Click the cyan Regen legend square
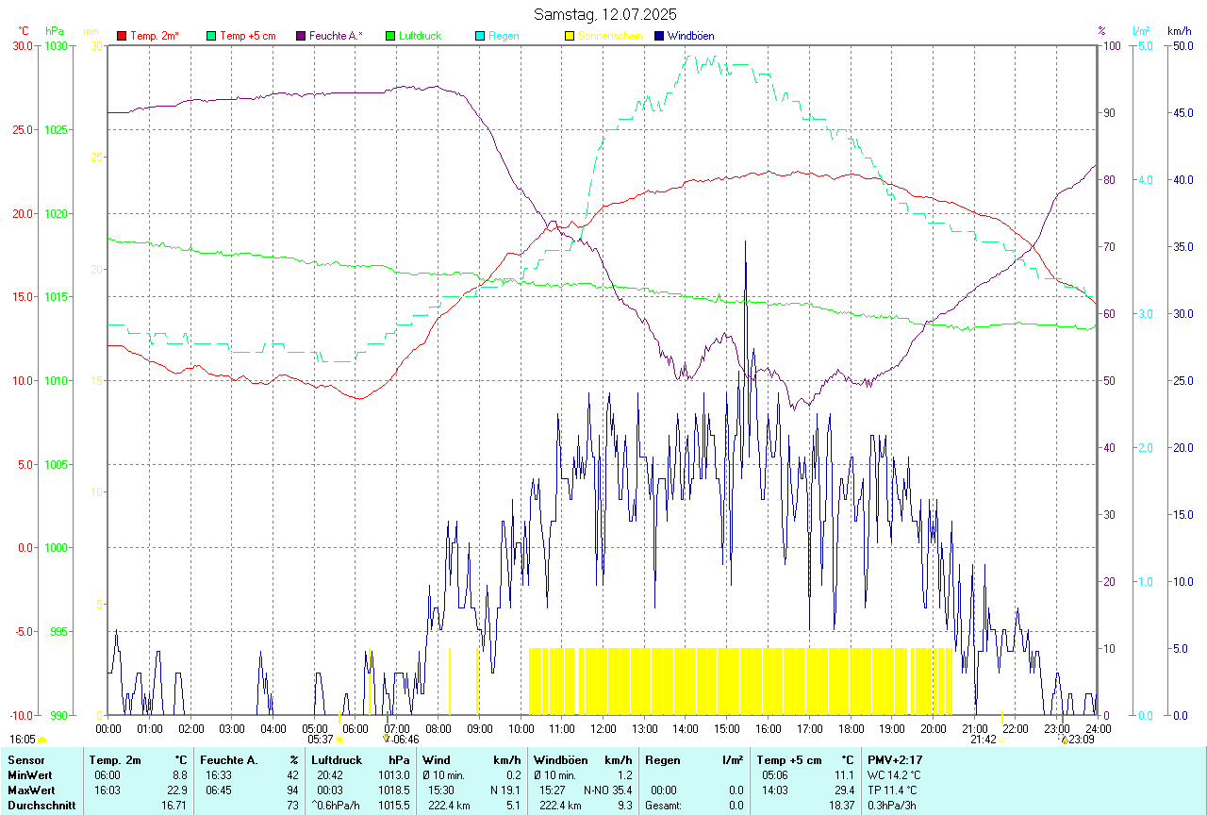The height and width of the screenshot is (815, 1207). 480,36
